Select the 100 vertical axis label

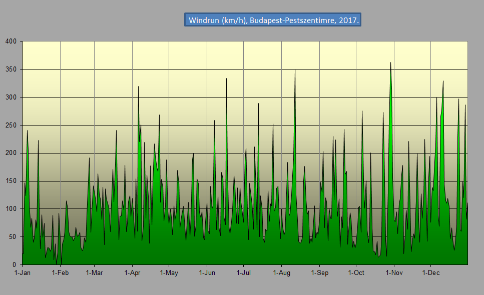(11, 209)
